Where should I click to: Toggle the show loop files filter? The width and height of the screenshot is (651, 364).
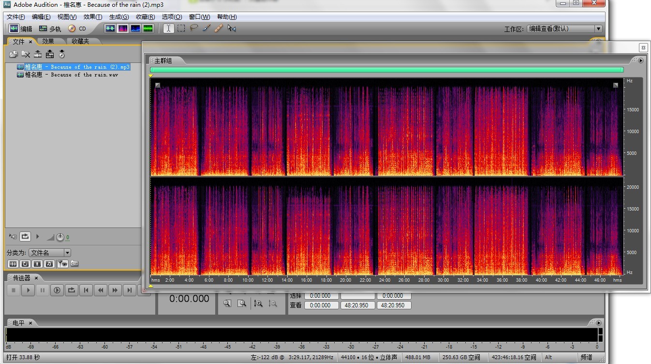tap(25, 264)
